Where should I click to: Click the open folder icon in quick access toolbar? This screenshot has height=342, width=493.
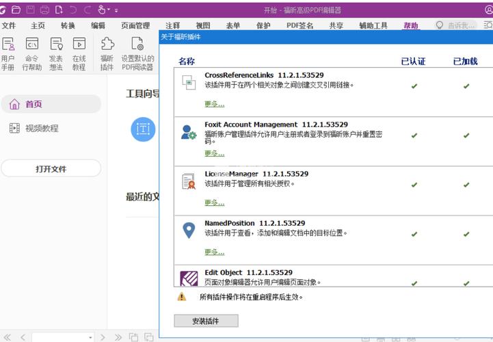pyautogui.click(x=16, y=10)
